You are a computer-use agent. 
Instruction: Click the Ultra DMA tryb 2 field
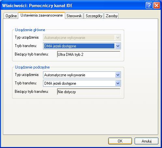point(89,54)
